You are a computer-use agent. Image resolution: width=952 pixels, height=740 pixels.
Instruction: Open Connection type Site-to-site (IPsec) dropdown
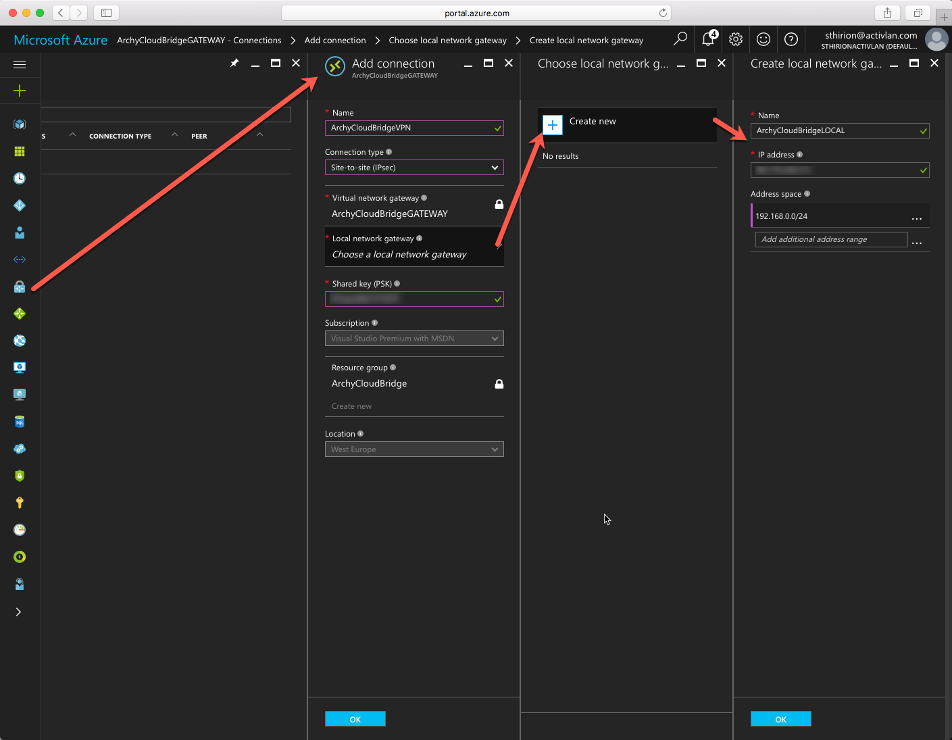tap(414, 168)
